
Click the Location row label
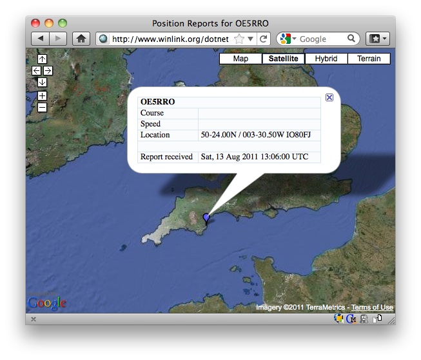155,135
